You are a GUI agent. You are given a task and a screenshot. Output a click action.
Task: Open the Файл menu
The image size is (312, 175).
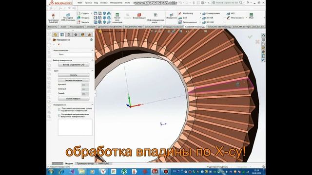click(80, 3)
